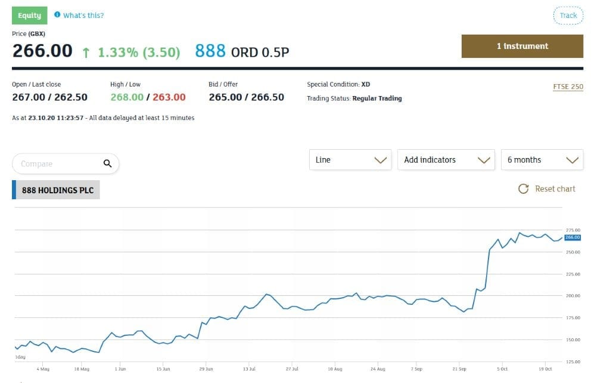
Task: Click the chevron on the Line dropdown
Action: pos(380,160)
